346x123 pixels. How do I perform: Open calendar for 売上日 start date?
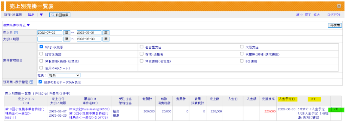(67, 32)
